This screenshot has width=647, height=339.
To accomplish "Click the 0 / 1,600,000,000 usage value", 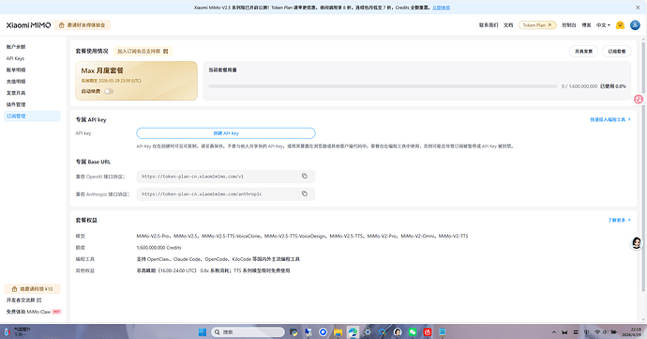I will pos(579,86).
